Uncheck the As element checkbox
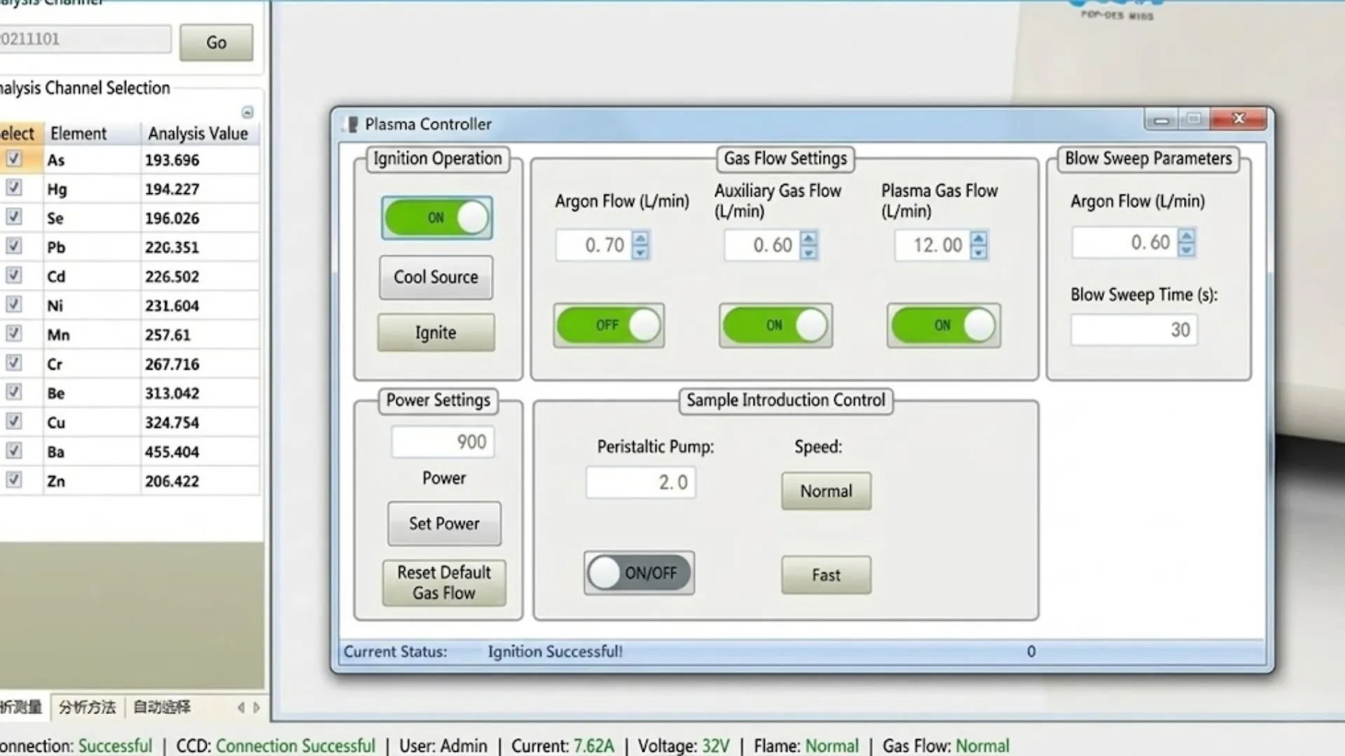The height and width of the screenshot is (756, 1345). click(13, 159)
